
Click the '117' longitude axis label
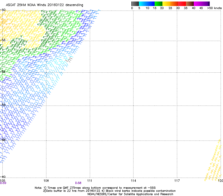point(177,181)
